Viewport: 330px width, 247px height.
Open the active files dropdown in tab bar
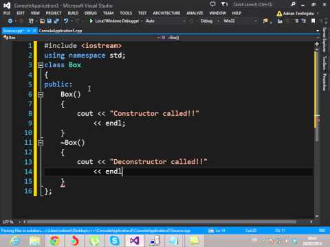pyautogui.click(x=318, y=31)
